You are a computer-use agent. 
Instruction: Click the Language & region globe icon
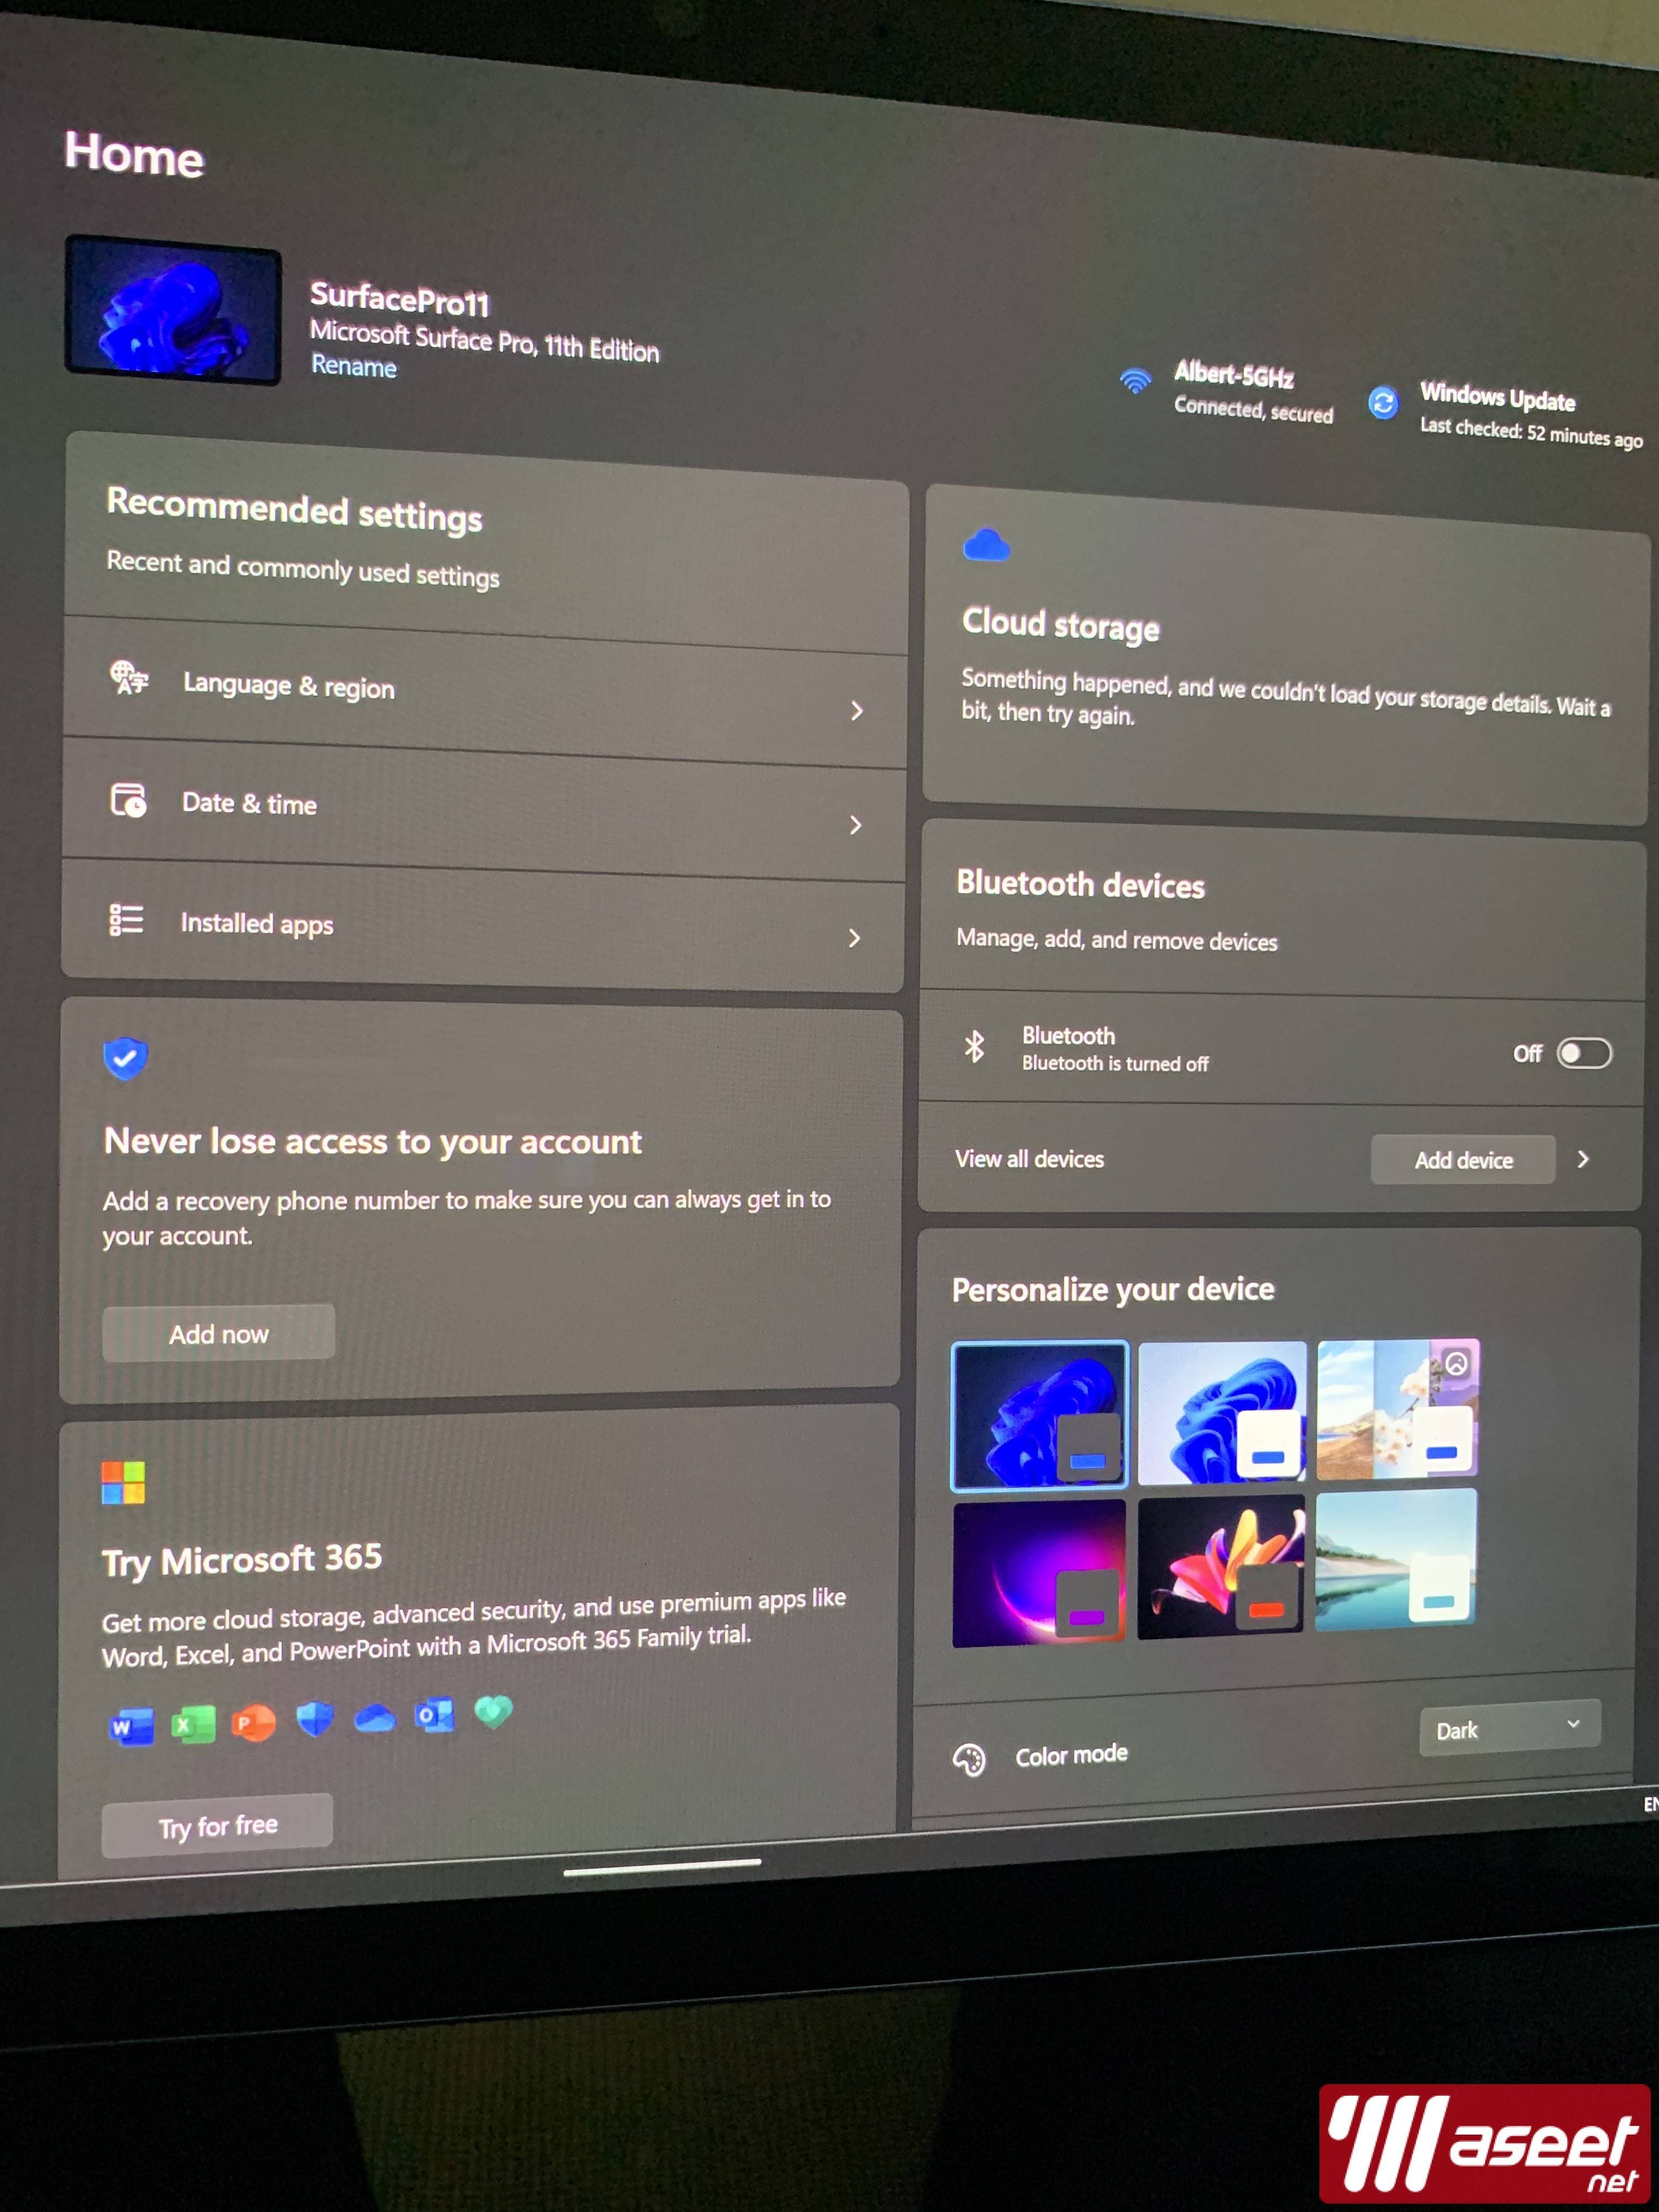coord(129,678)
